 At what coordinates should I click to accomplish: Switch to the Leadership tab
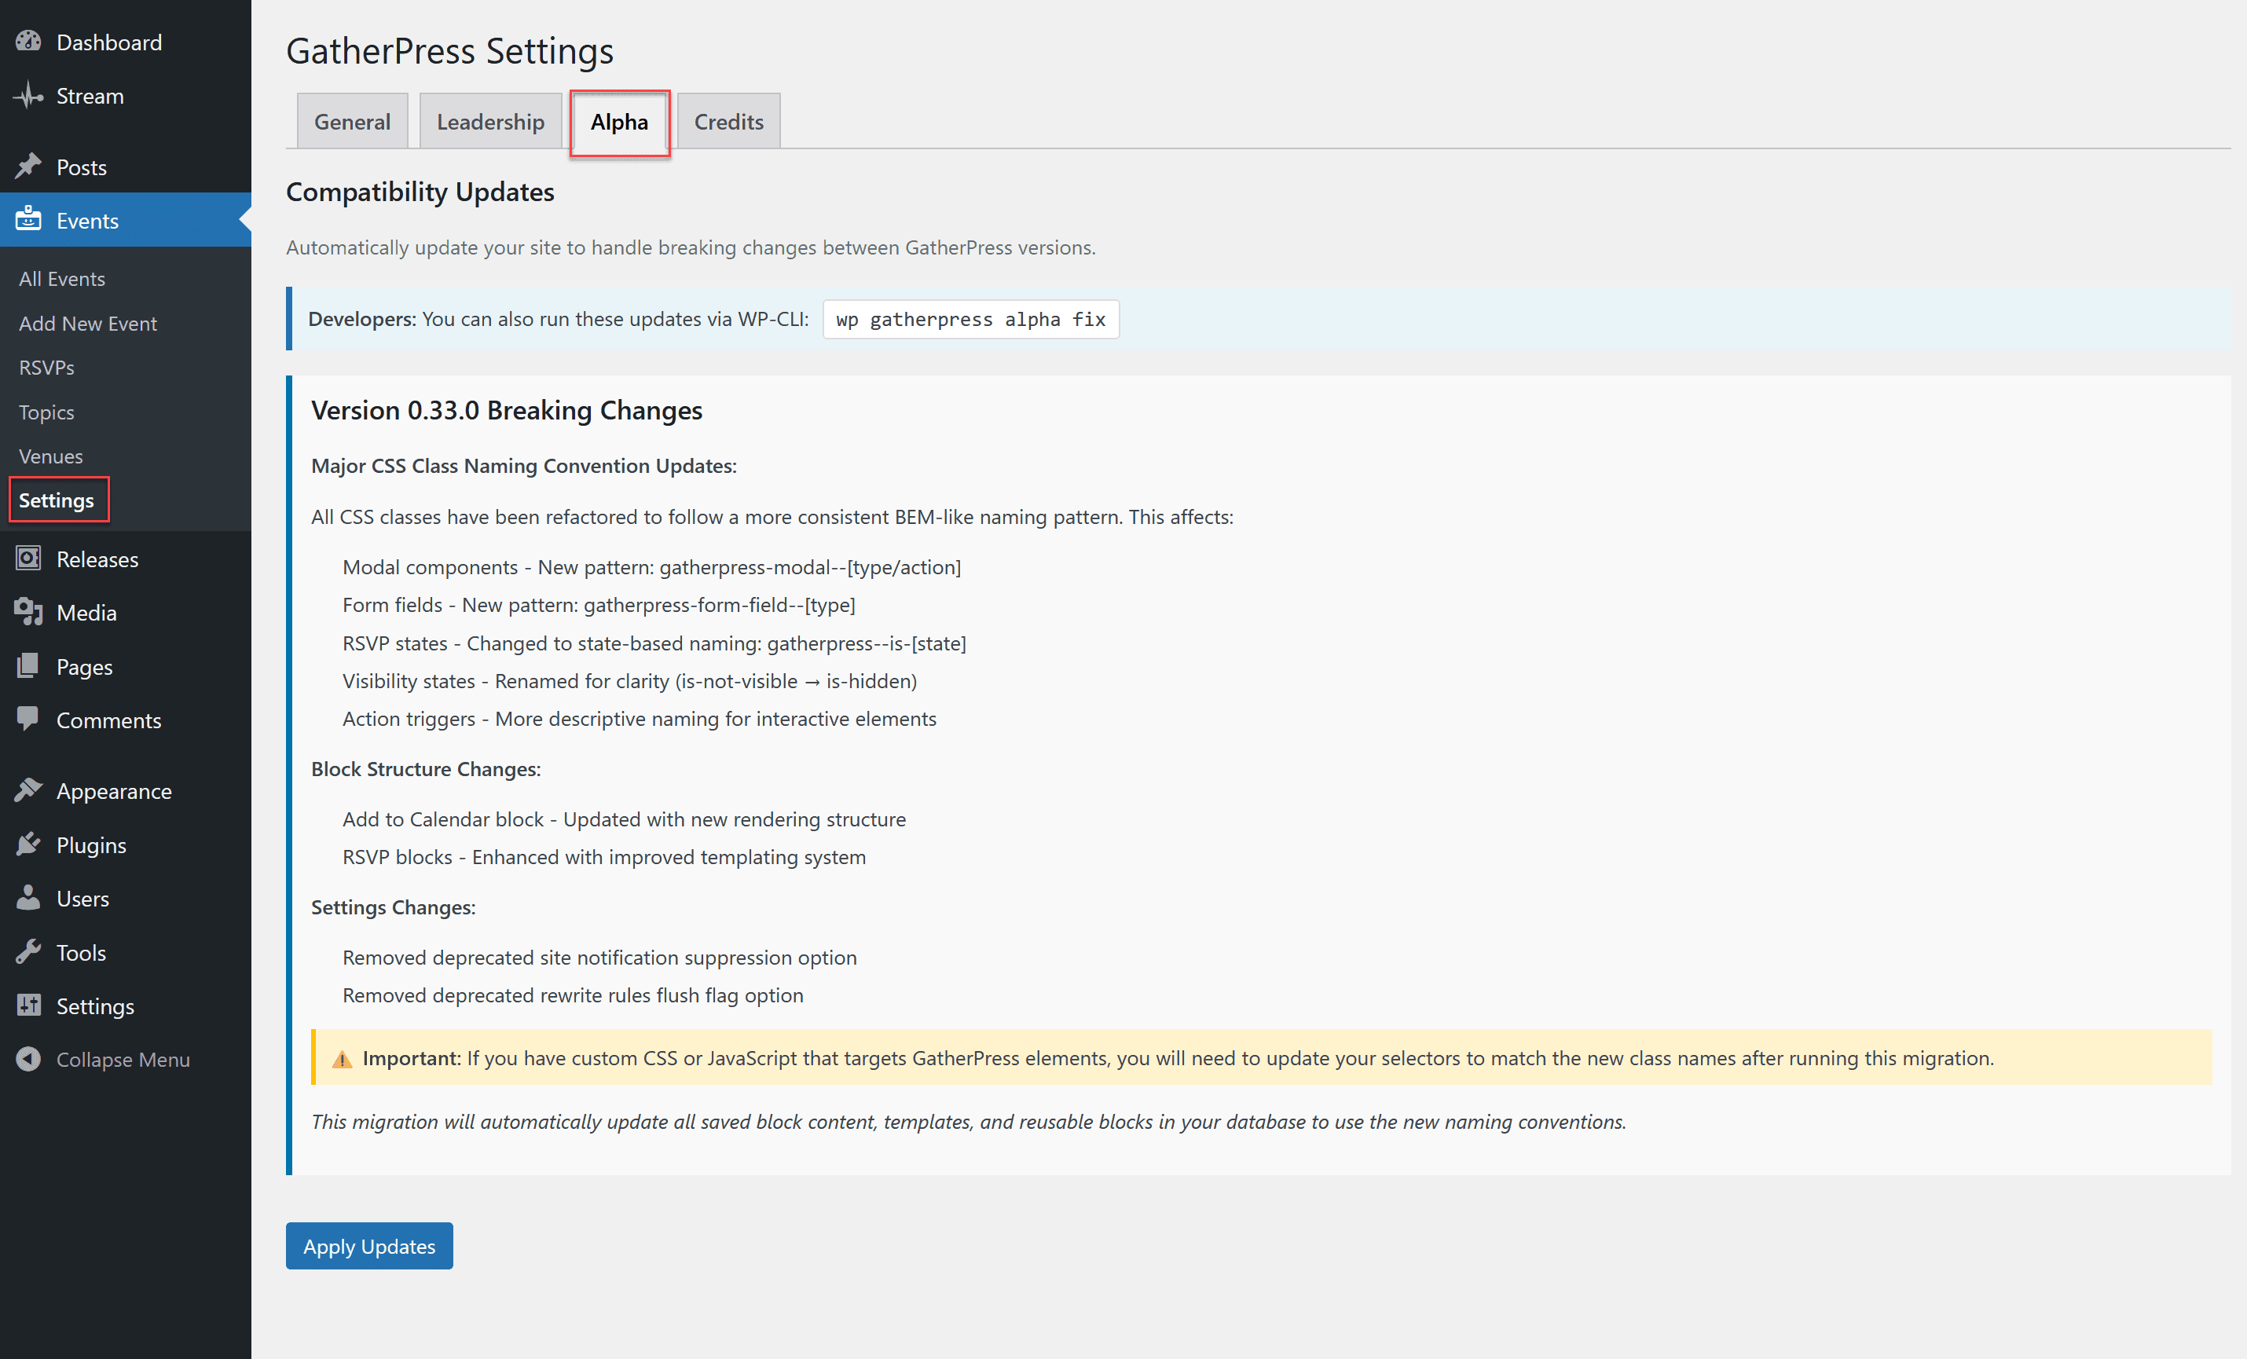point(489,121)
